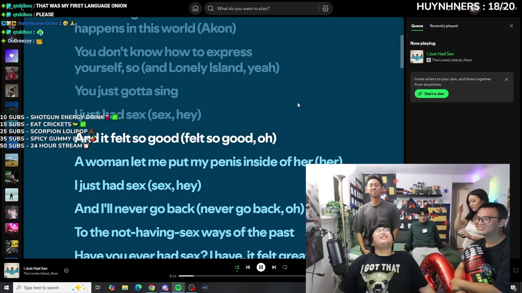Click the bottom bar album art thumbnail

[11, 271]
